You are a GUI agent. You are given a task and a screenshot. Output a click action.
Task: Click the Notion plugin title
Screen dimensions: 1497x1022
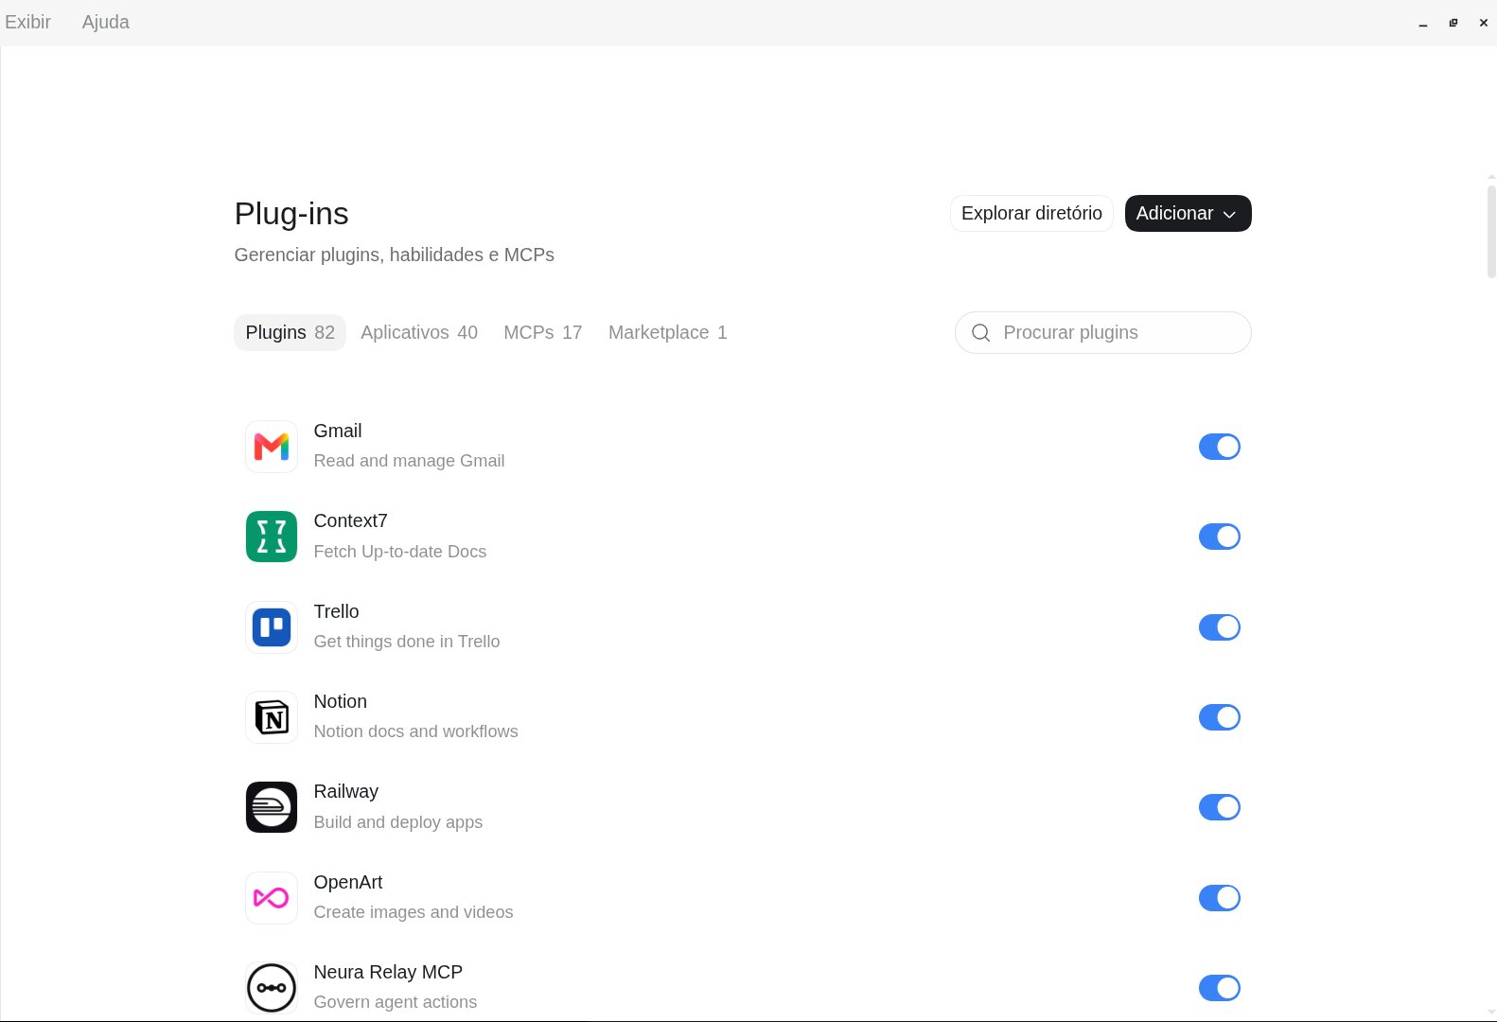click(340, 701)
